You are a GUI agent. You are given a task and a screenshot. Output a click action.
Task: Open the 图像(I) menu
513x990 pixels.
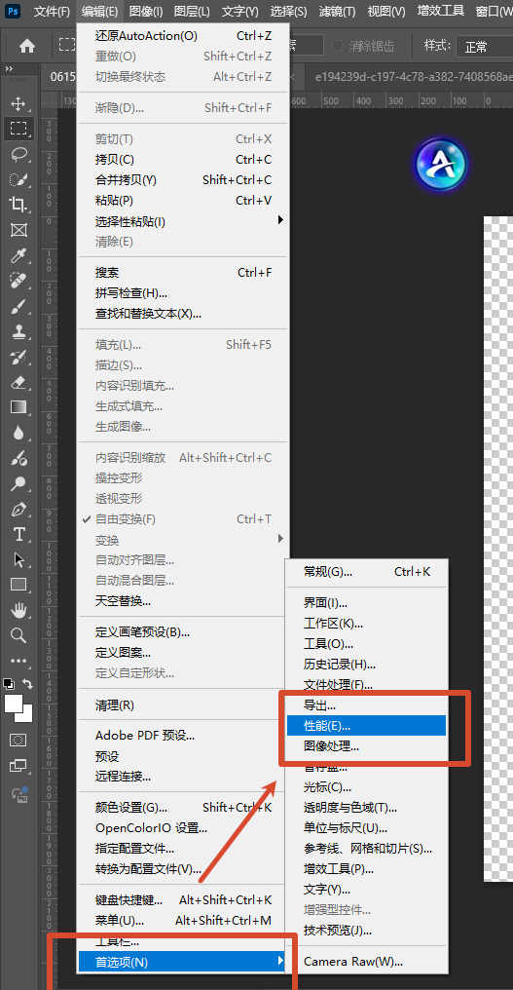pyautogui.click(x=146, y=12)
